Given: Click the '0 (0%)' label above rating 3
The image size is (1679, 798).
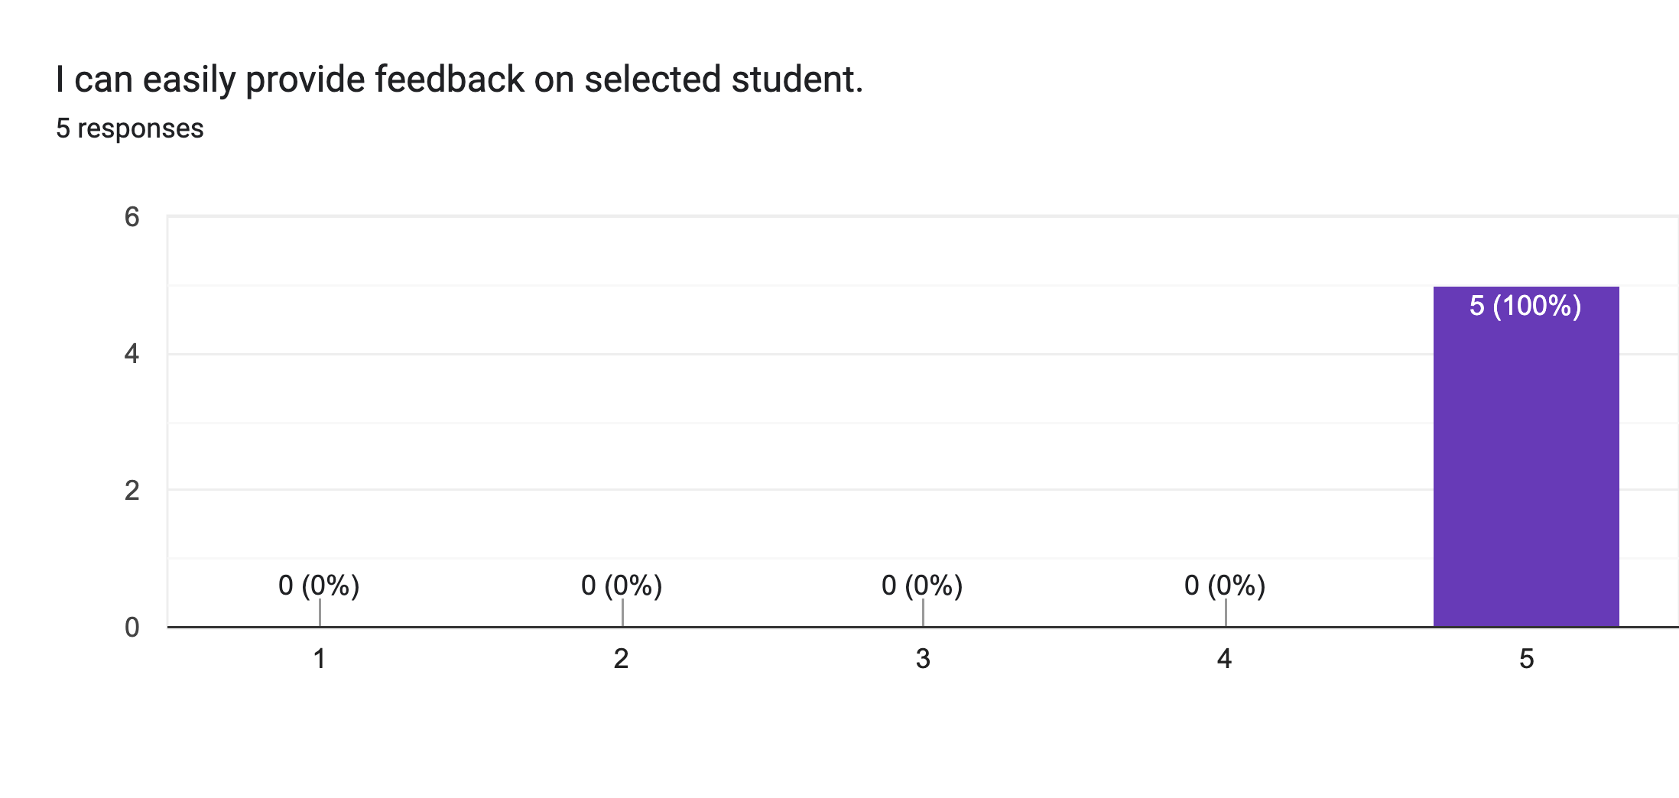Looking at the screenshot, I should pyautogui.click(x=922, y=586).
